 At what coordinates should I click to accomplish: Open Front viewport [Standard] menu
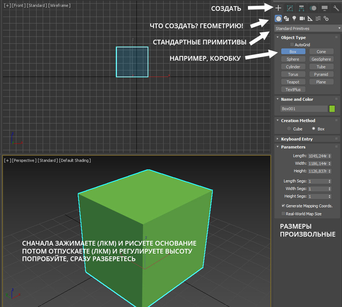point(37,5)
